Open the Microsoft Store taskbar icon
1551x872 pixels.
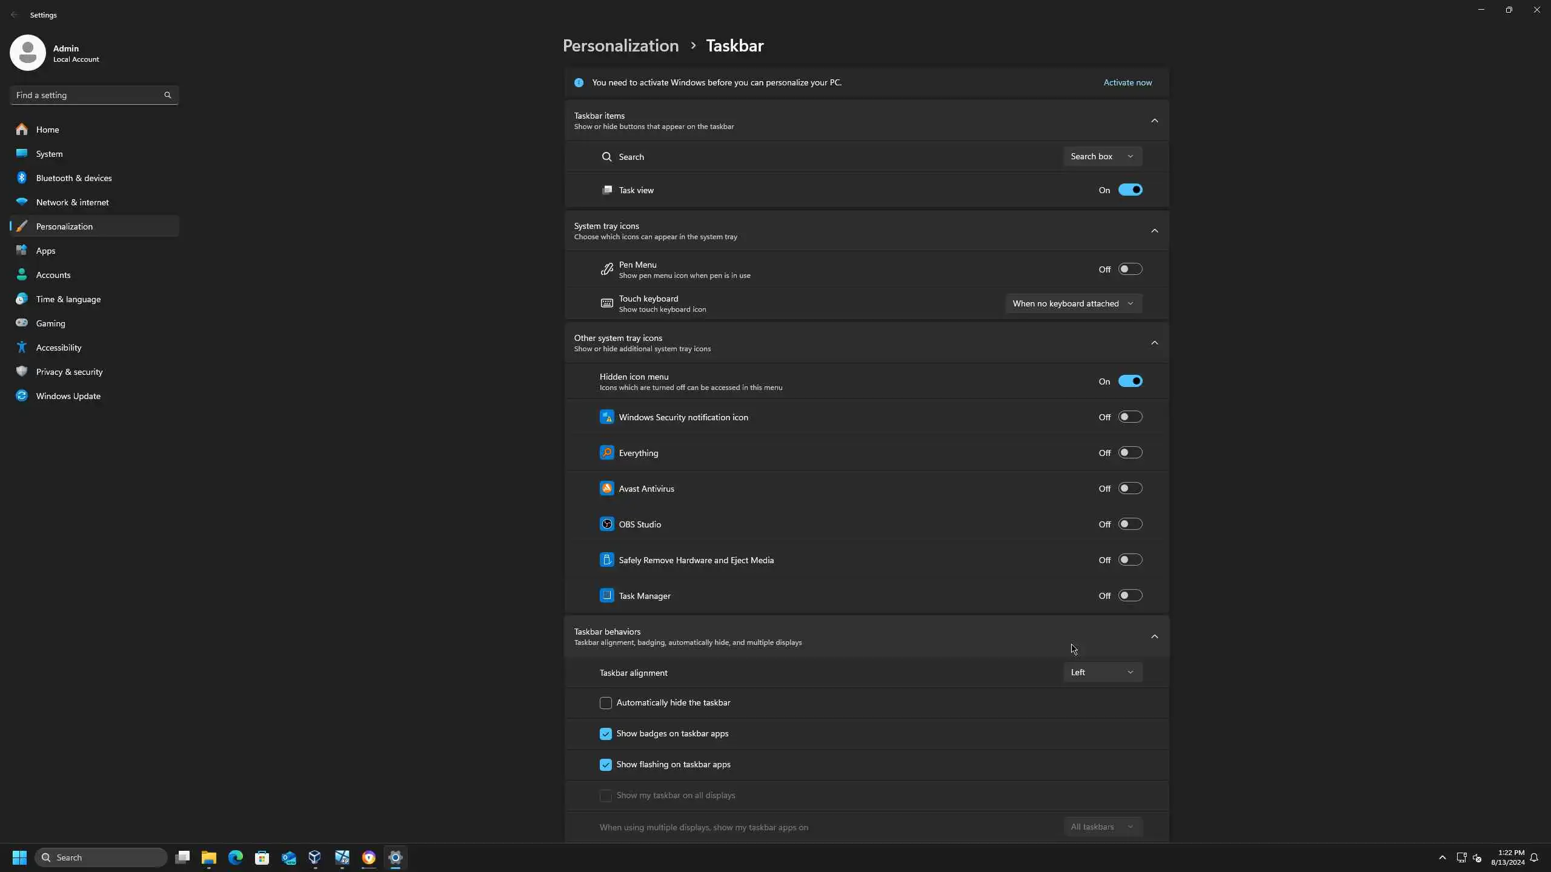262,857
